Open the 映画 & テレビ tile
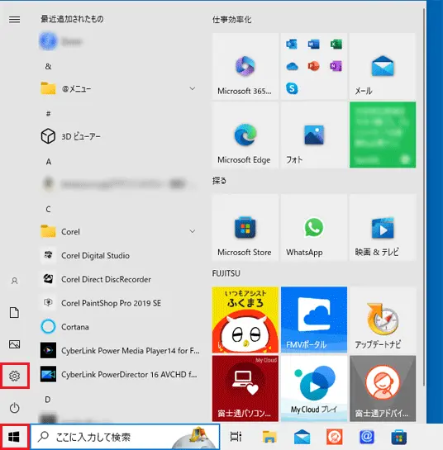443x450 pixels. (383, 227)
